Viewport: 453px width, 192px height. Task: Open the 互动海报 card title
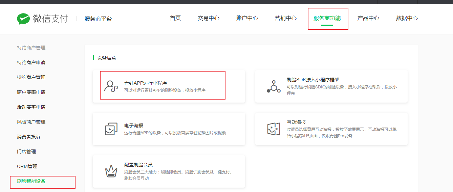(x=296, y=122)
